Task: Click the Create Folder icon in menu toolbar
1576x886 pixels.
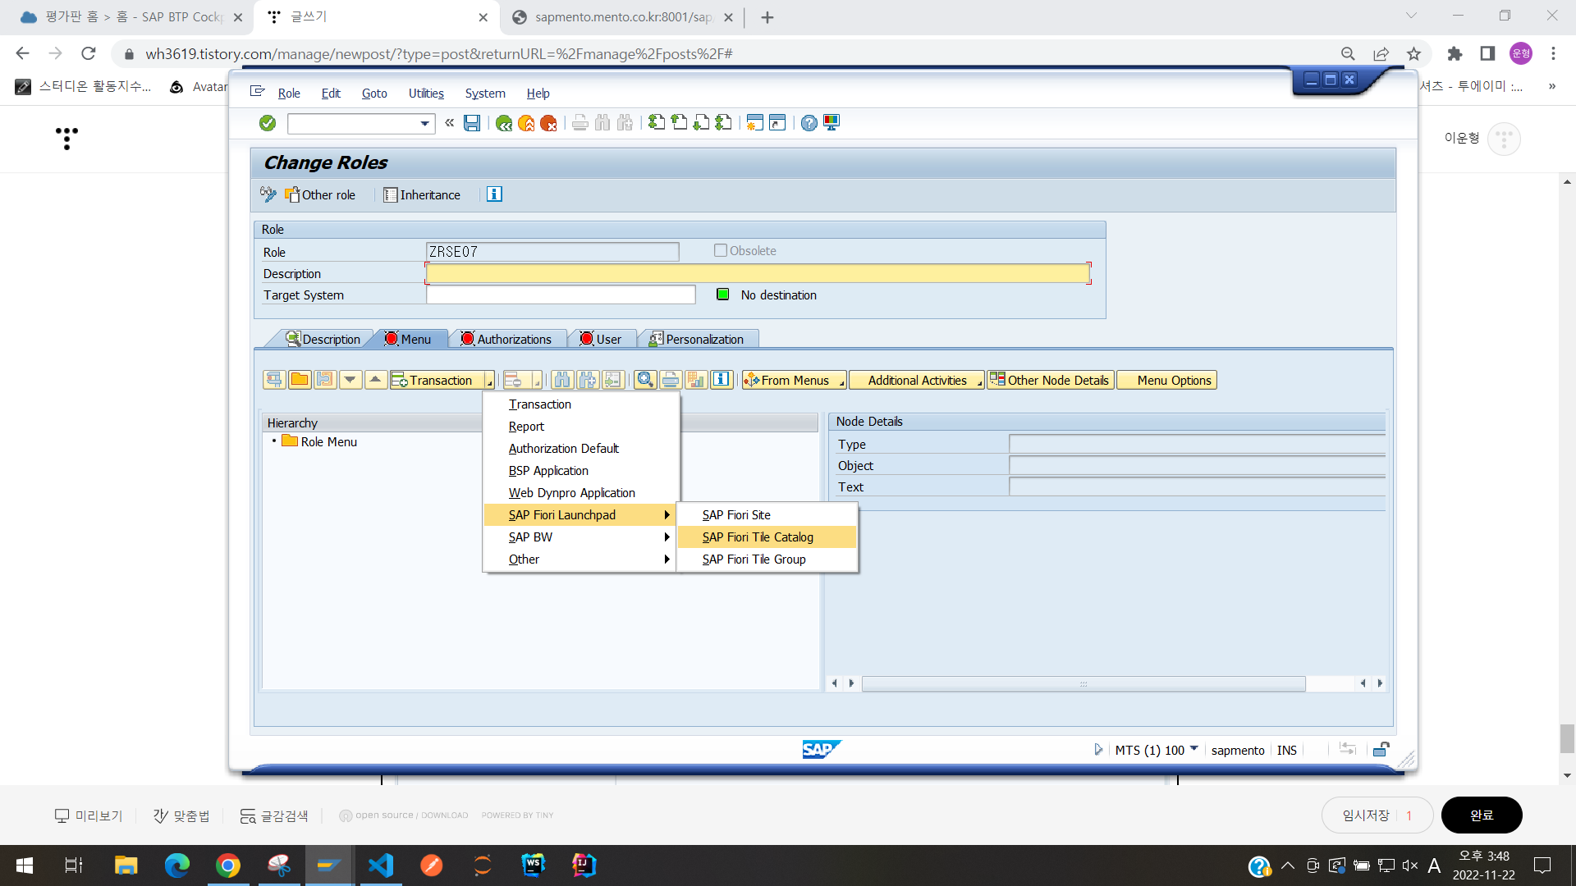Action: point(300,380)
